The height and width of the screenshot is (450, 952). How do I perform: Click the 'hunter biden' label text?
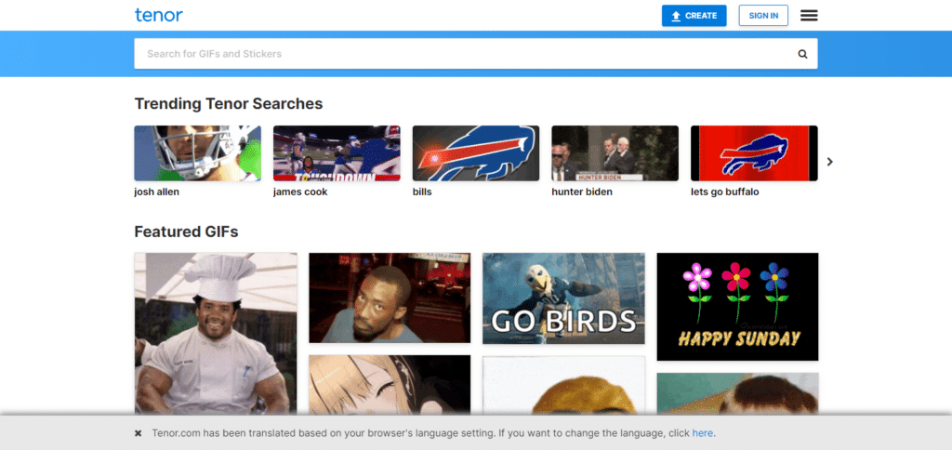(582, 192)
